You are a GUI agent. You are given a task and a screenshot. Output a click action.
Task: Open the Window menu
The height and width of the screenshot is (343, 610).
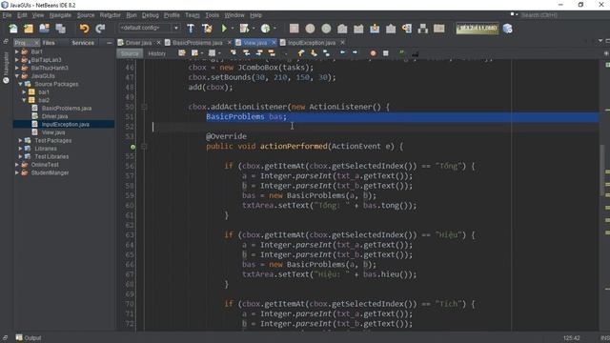click(234, 15)
